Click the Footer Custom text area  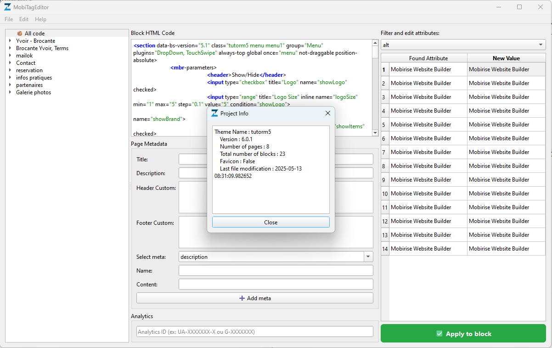point(276,232)
